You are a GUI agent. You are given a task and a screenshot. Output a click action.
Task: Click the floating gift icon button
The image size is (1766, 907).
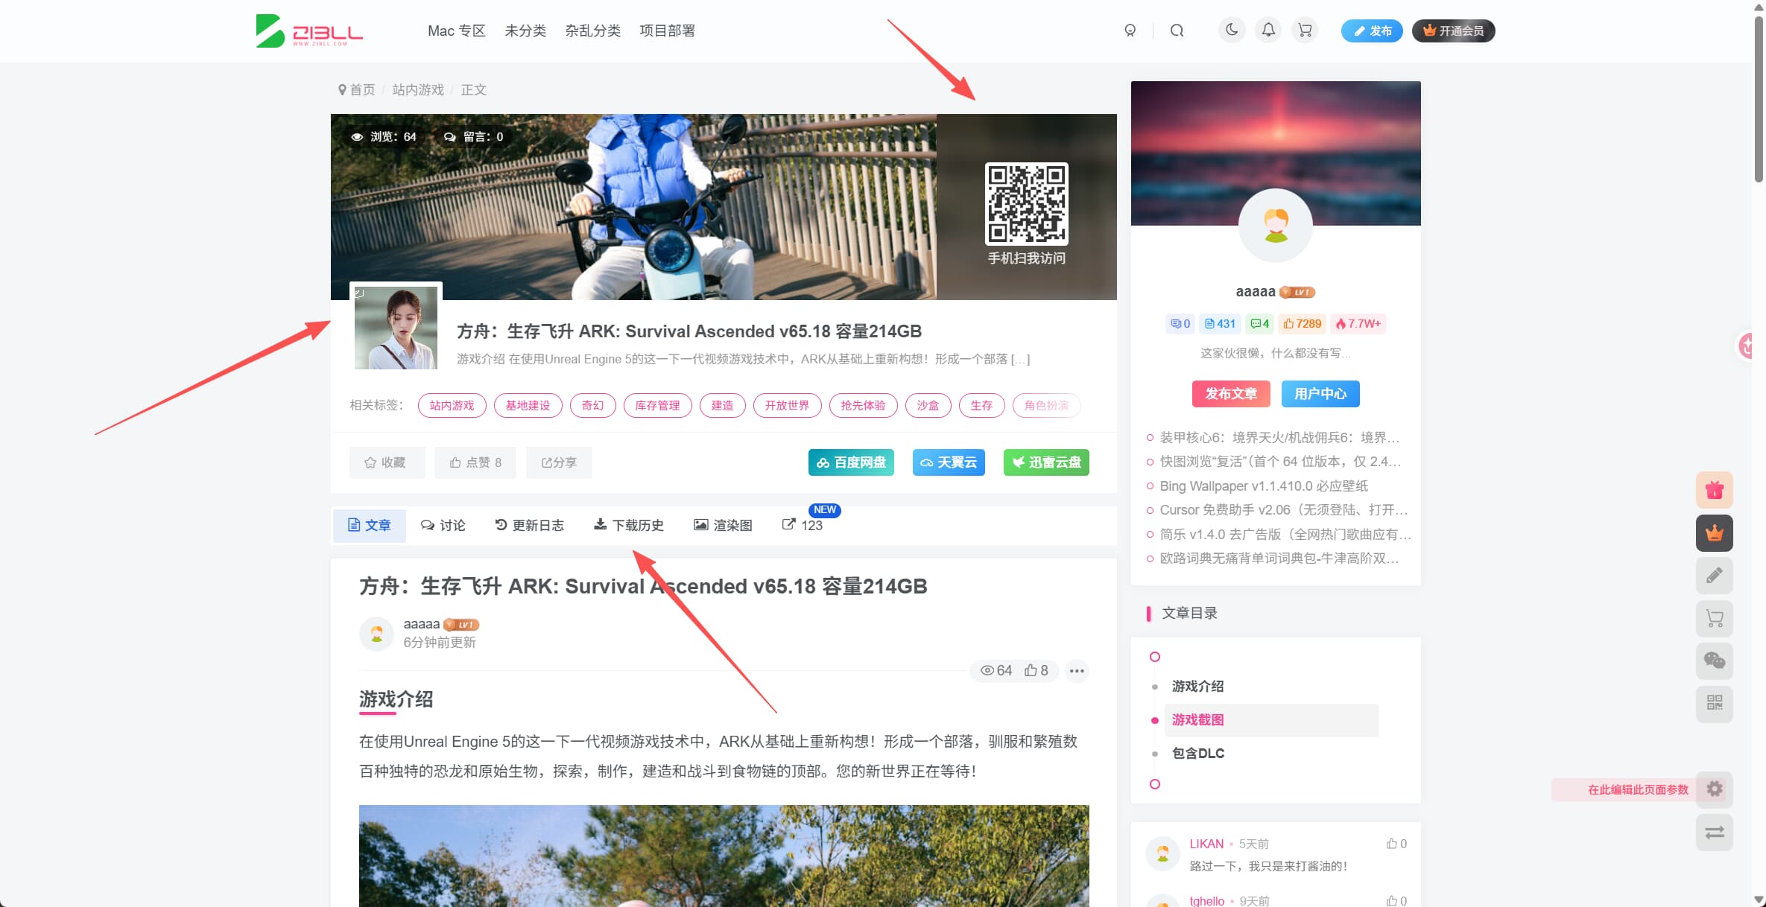click(1715, 490)
